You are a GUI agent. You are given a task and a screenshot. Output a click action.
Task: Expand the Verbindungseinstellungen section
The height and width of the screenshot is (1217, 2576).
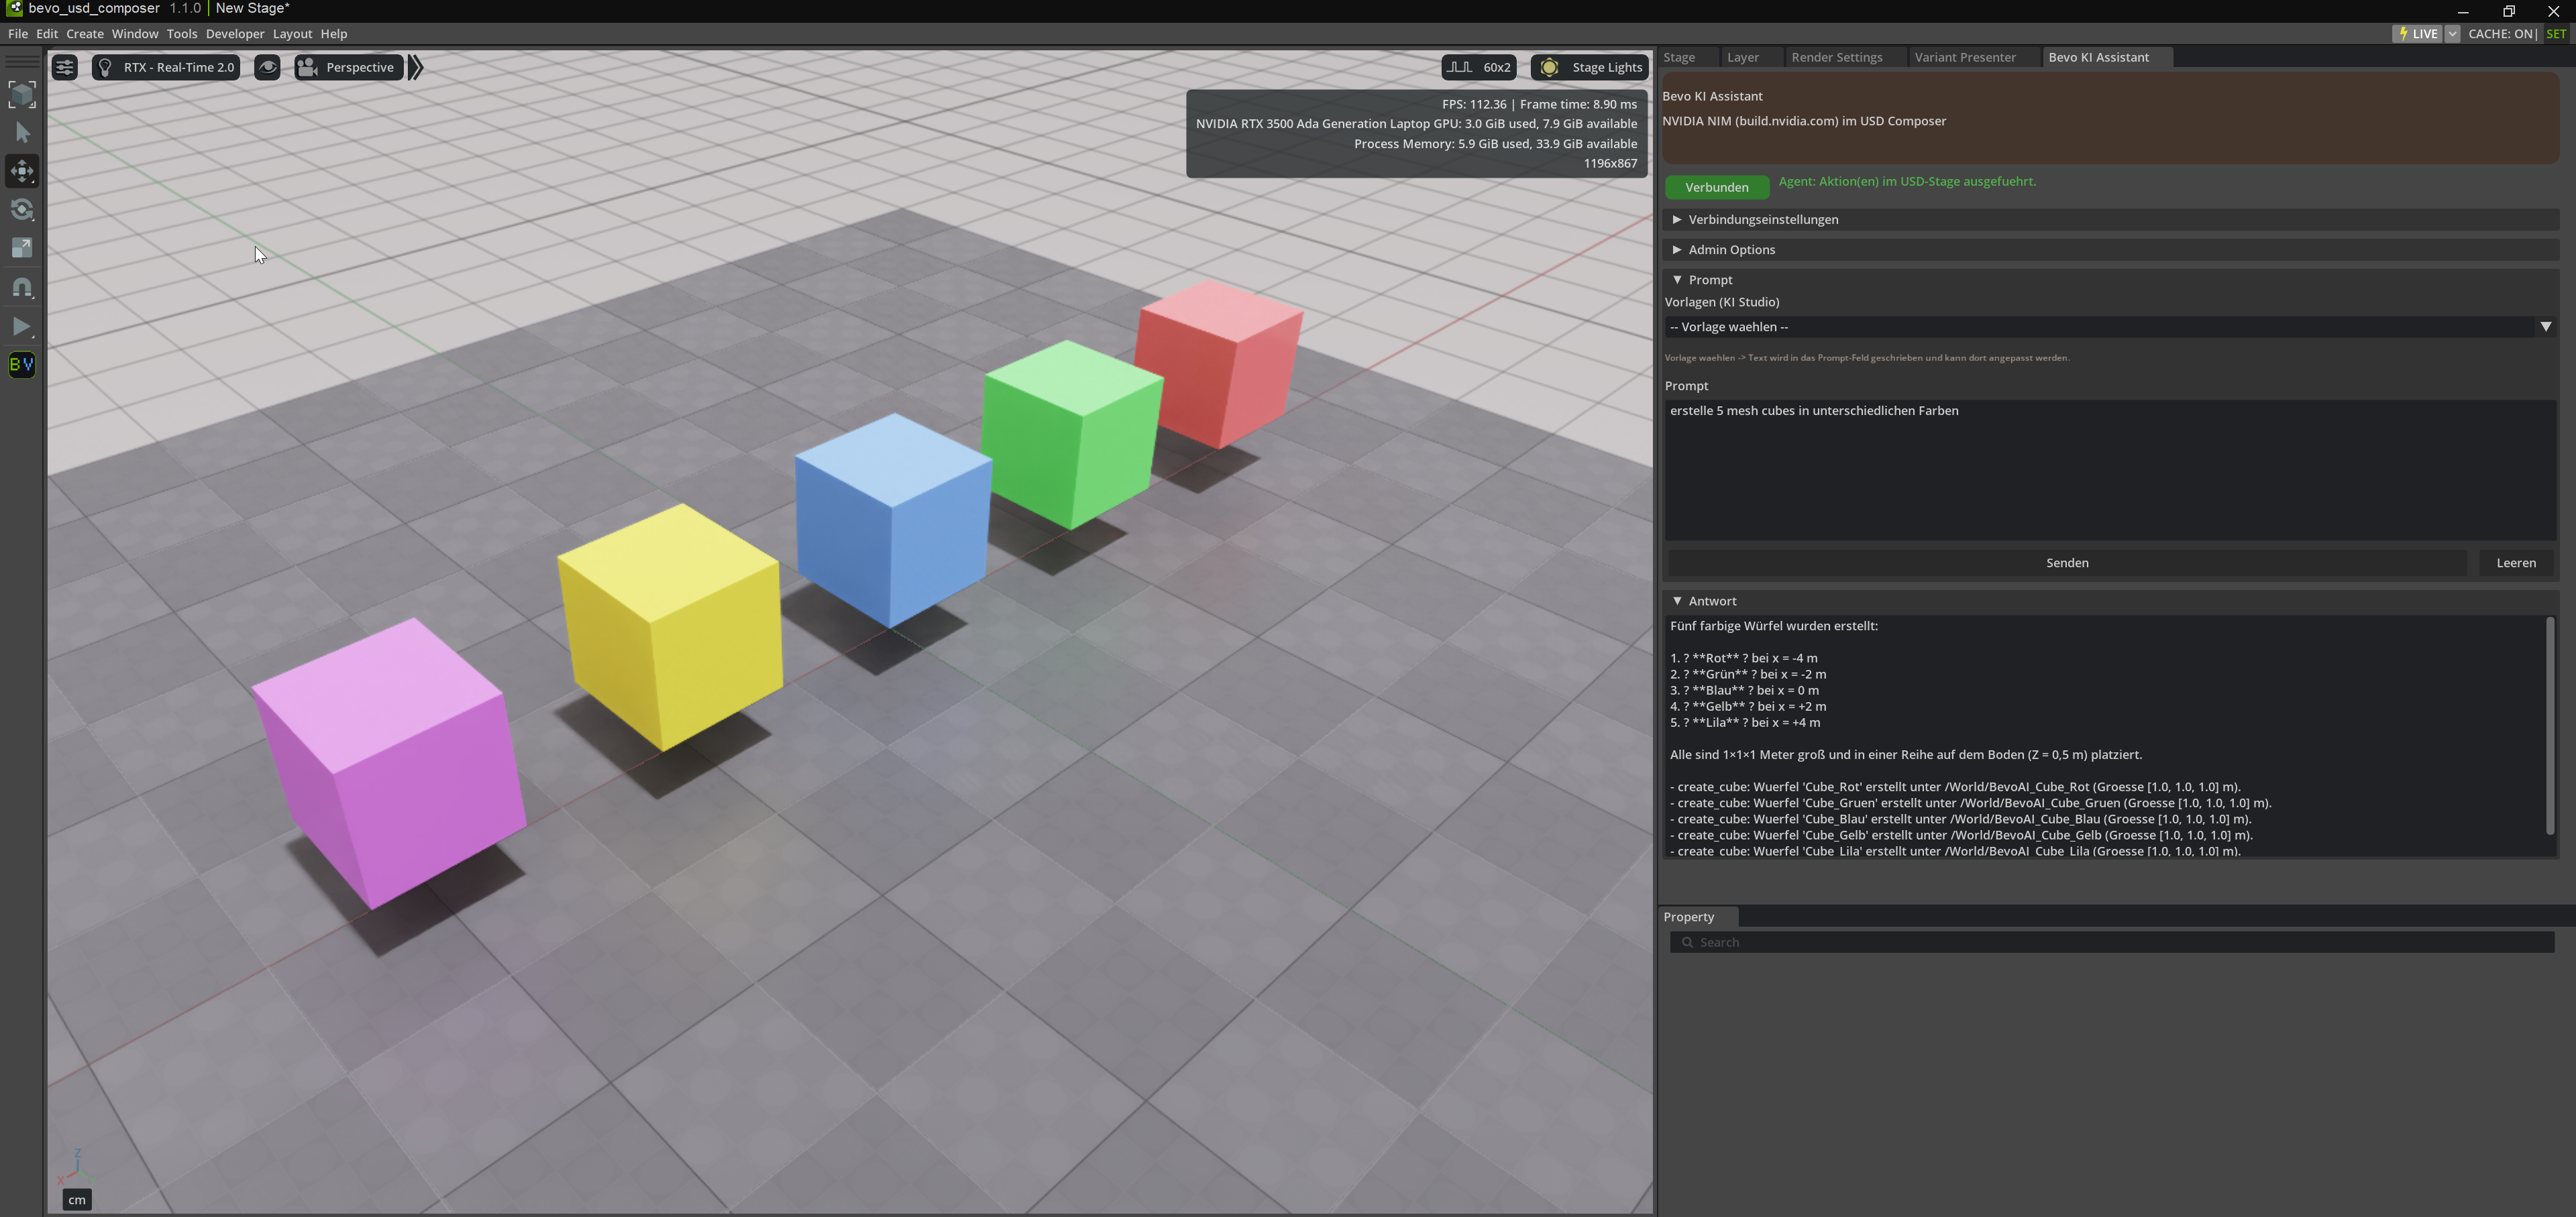[2110, 219]
